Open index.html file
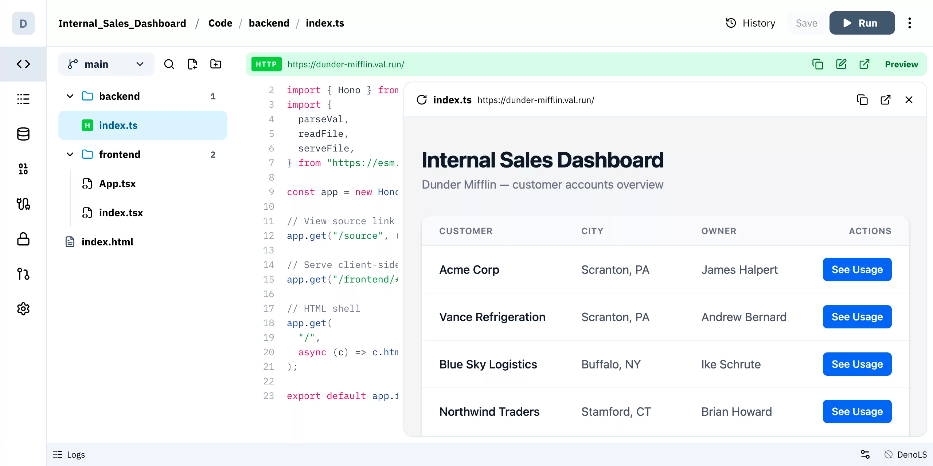Viewport: 933px width, 466px height. coord(108,242)
